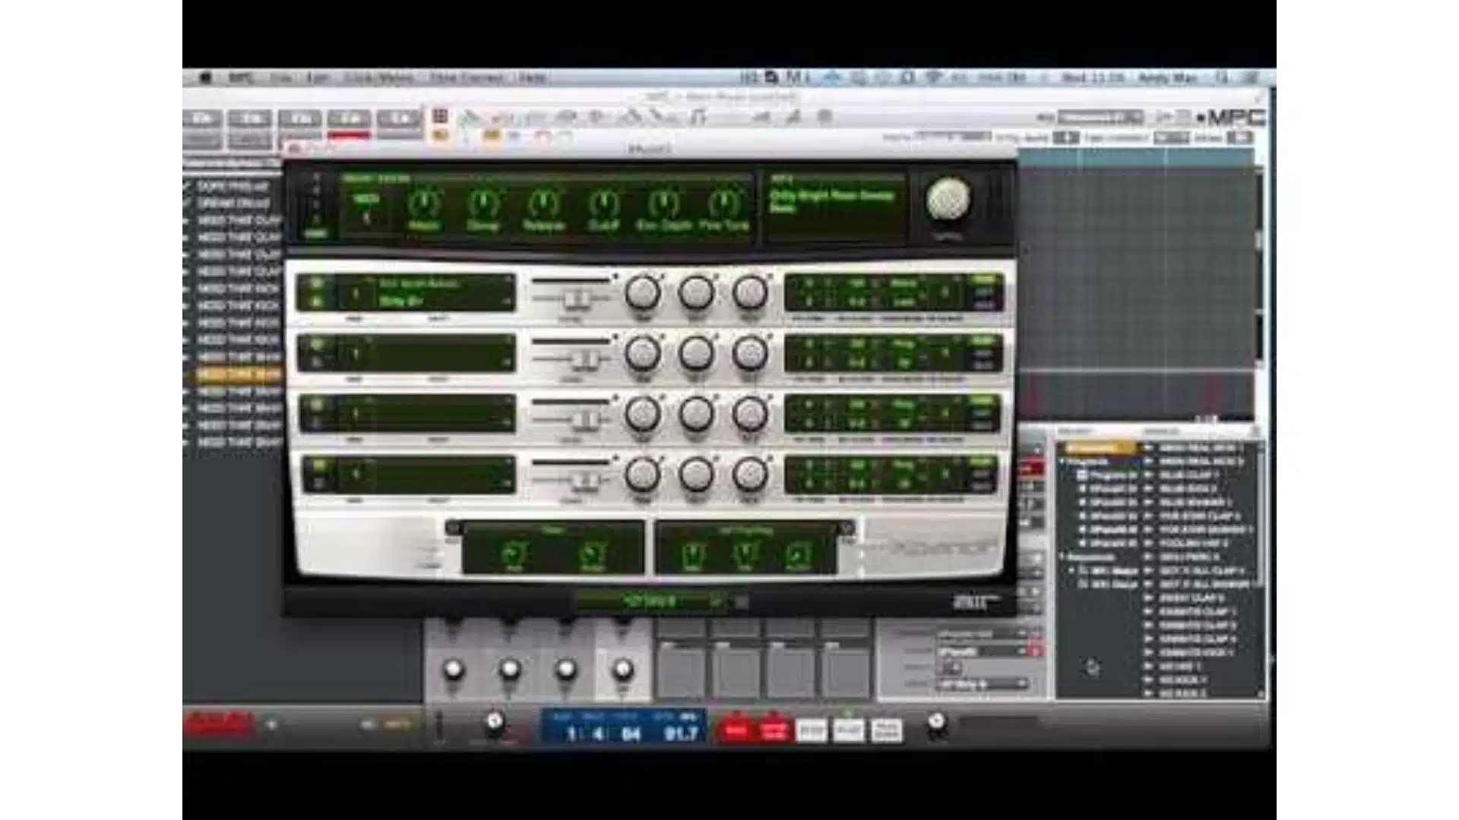This screenshot has height=820, width=1459.
Task: Click the first knob of the fourth layer row
Action: [x=643, y=475]
